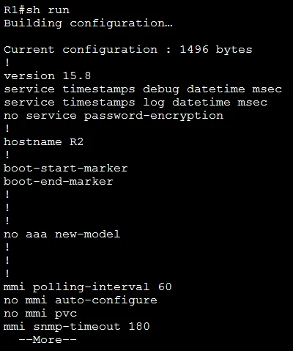The width and height of the screenshot is (293, 351).
Task: Select the no mmi auto-configure line
Action: (81, 300)
